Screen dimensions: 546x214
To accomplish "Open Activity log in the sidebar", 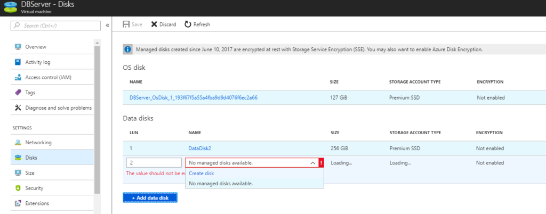I will pyautogui.click(x=53, y=62).
